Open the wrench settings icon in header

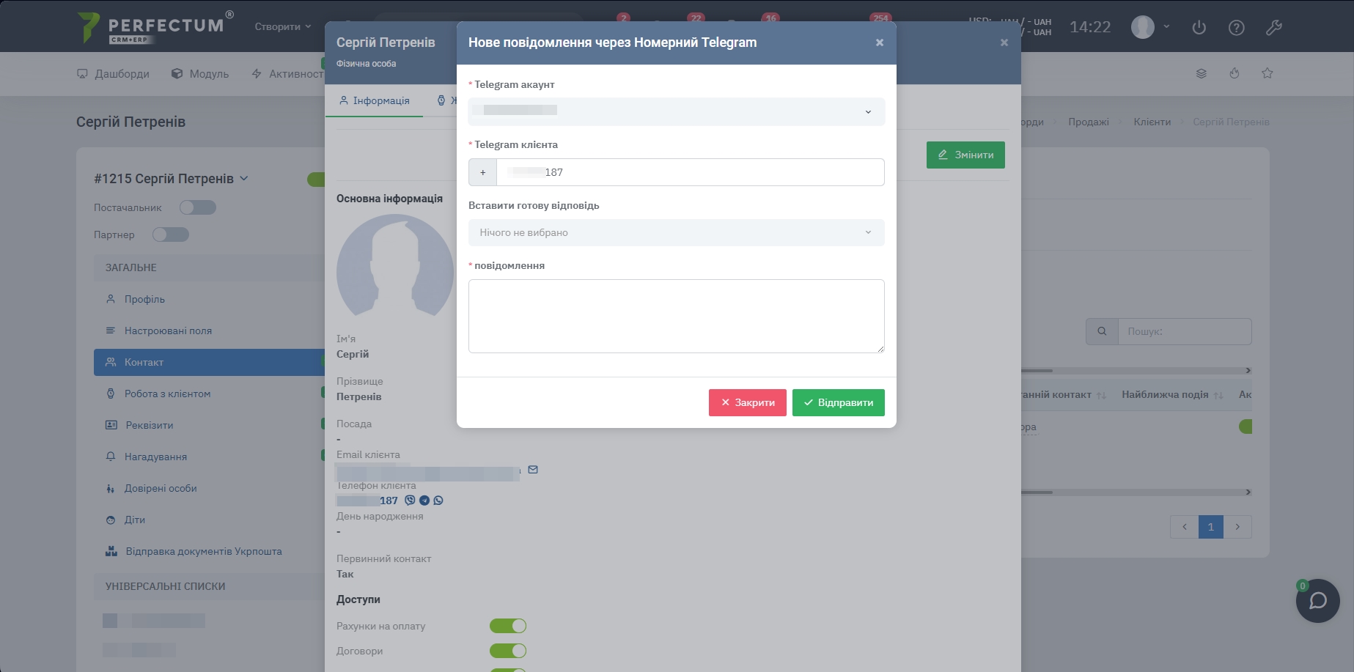pos(1274,27)
